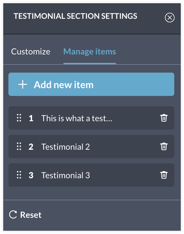The width and height of the screenshot is (184, 234).
Task: Click the Testimonial Section Settings header title
Action: (75, 16)
